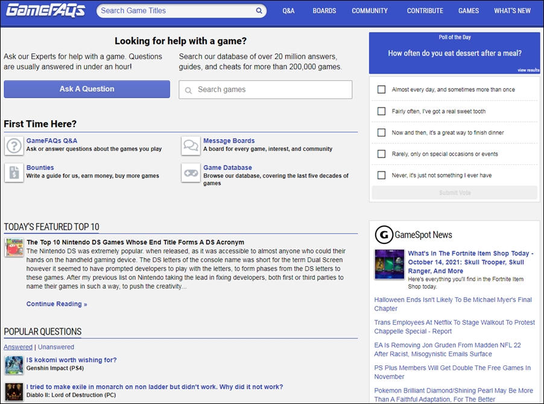Click the GameFAQs logo
The width and height of the screenshot is (544, 404).
[x=45, y=10]
